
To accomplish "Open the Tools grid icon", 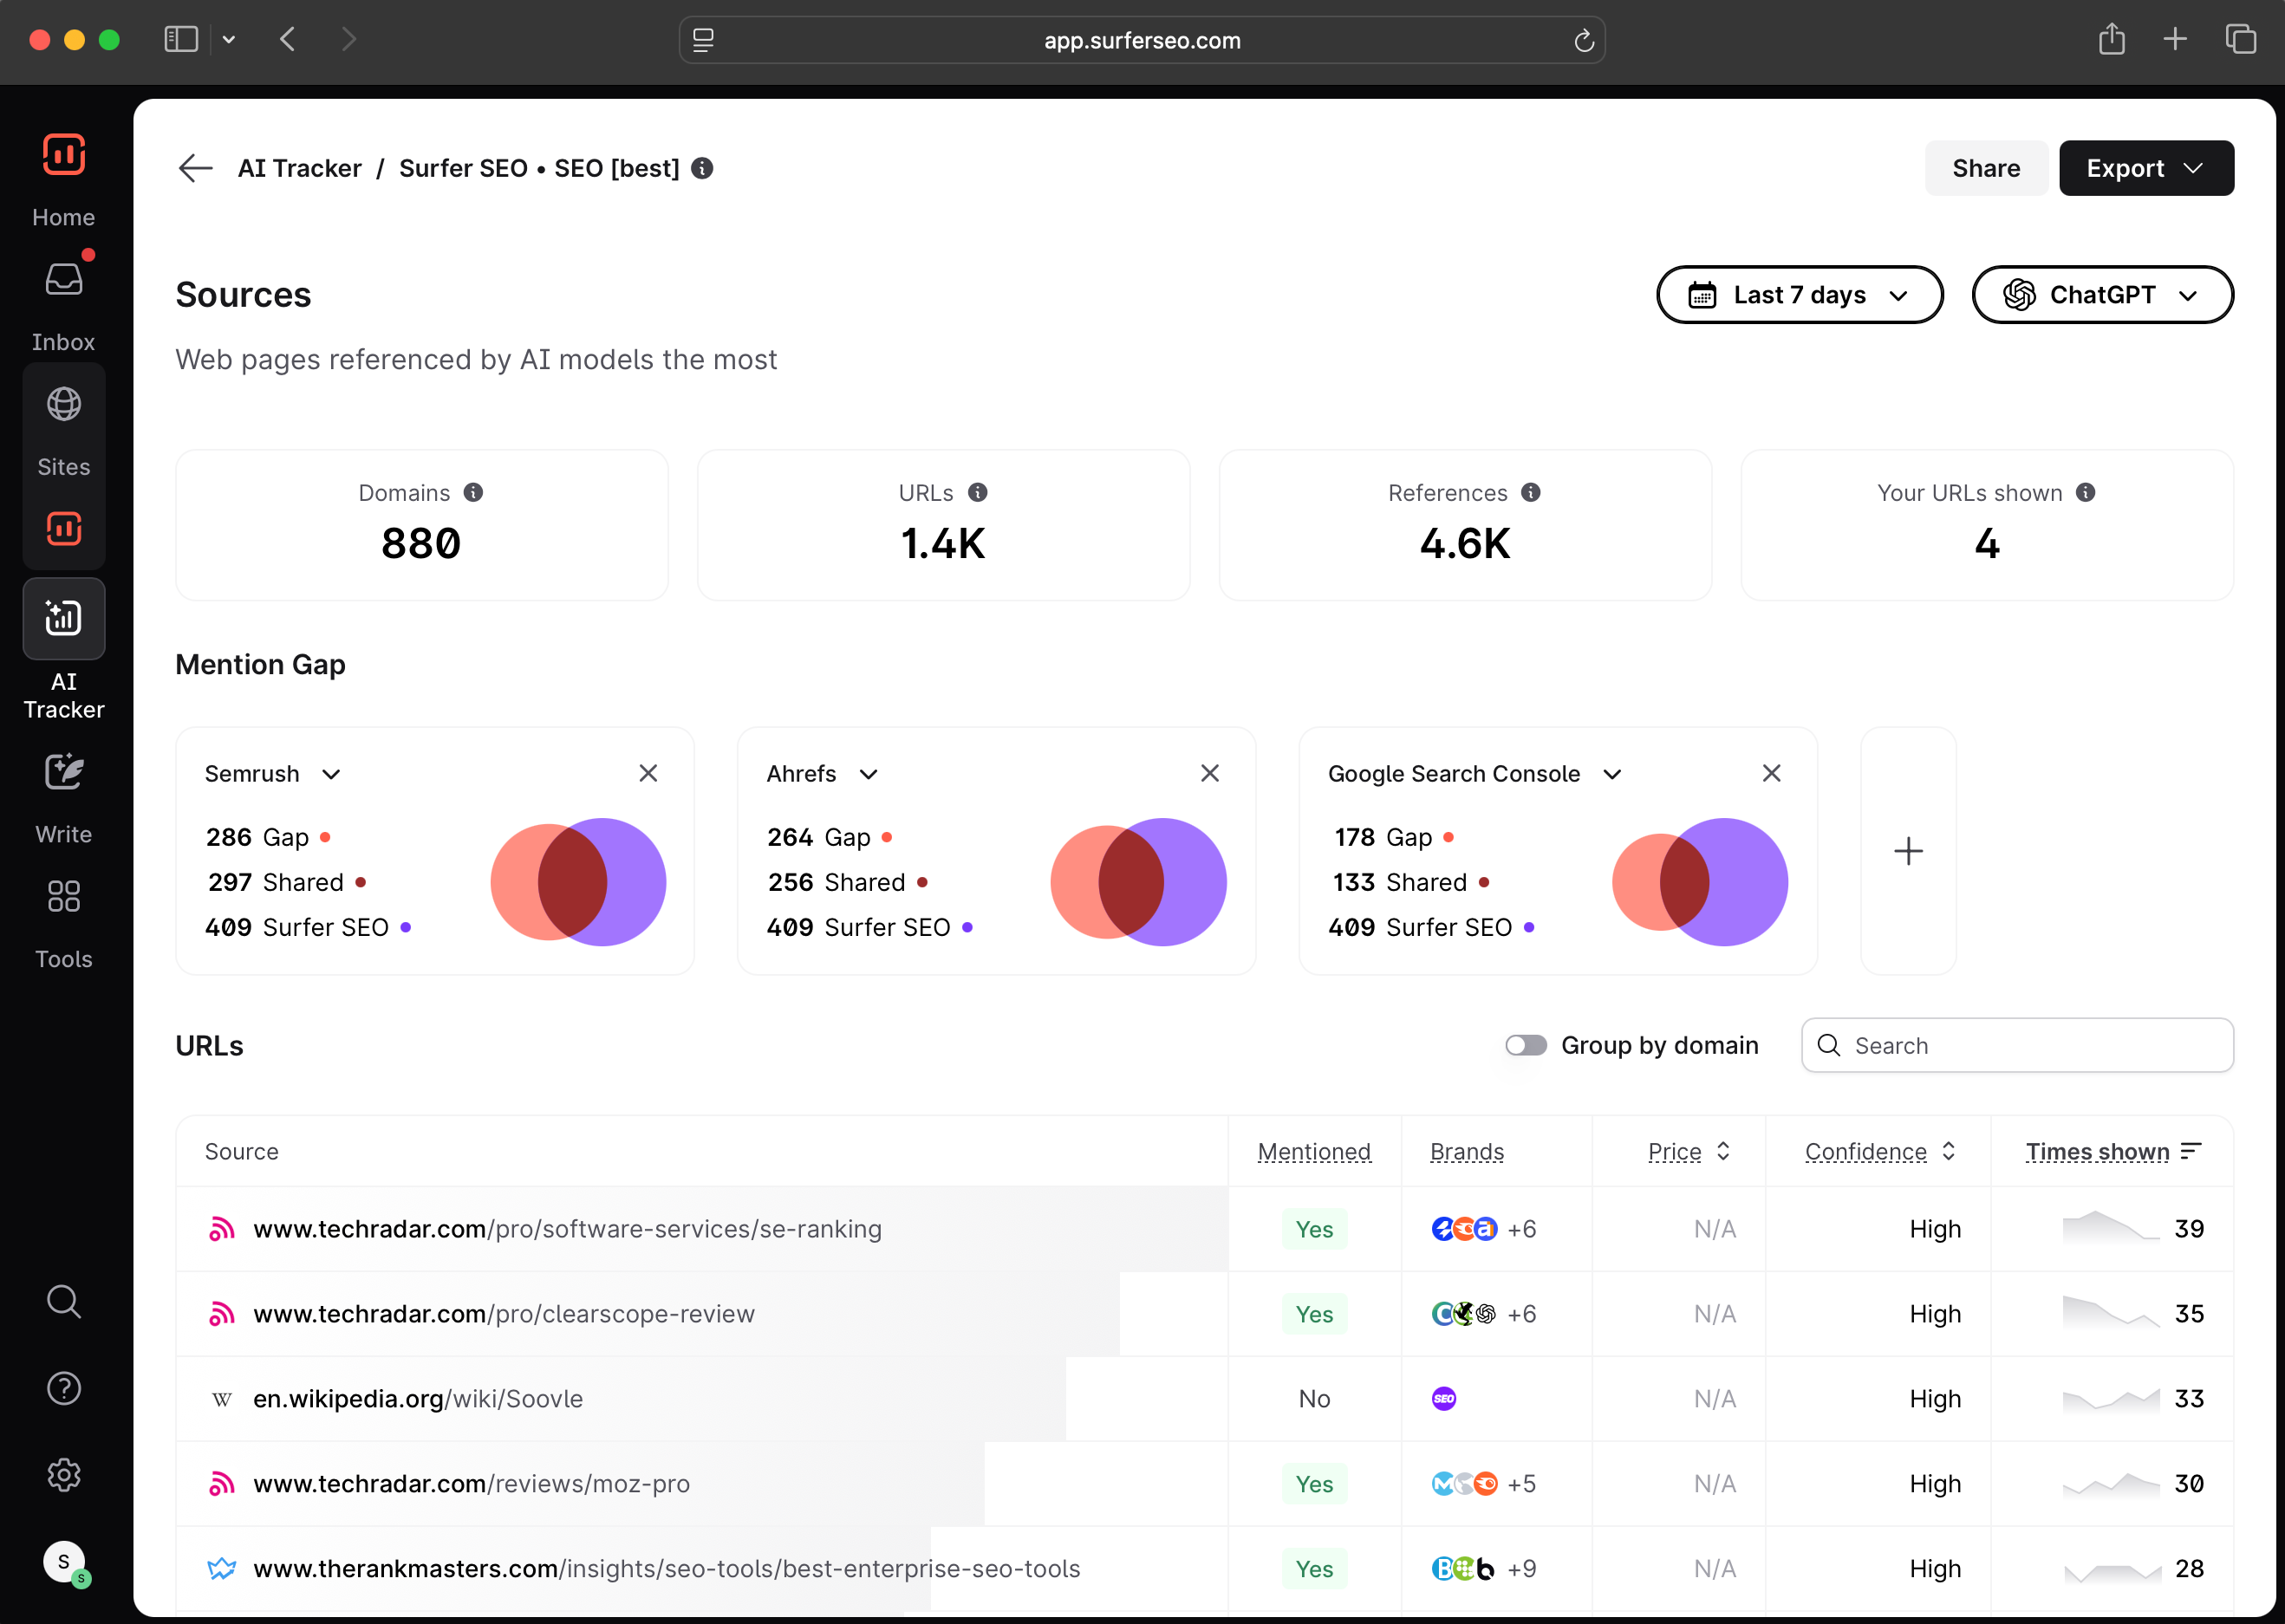I will 64,897.
